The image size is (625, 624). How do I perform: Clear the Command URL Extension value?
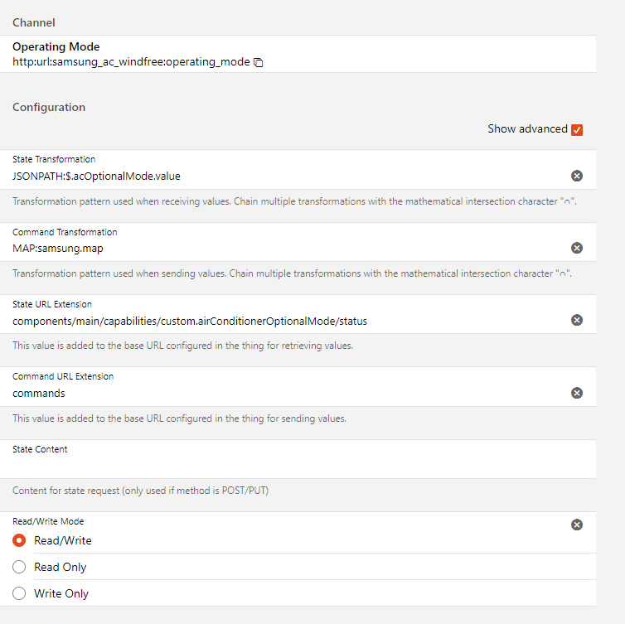(x=577, y=393)
